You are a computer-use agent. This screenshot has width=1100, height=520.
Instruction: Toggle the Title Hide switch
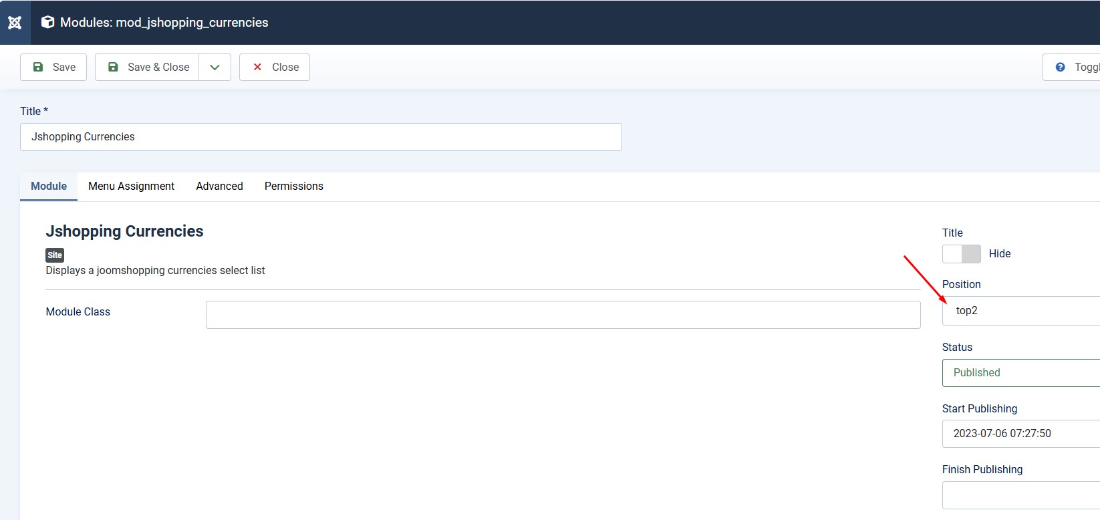click(x=962, y=254)
